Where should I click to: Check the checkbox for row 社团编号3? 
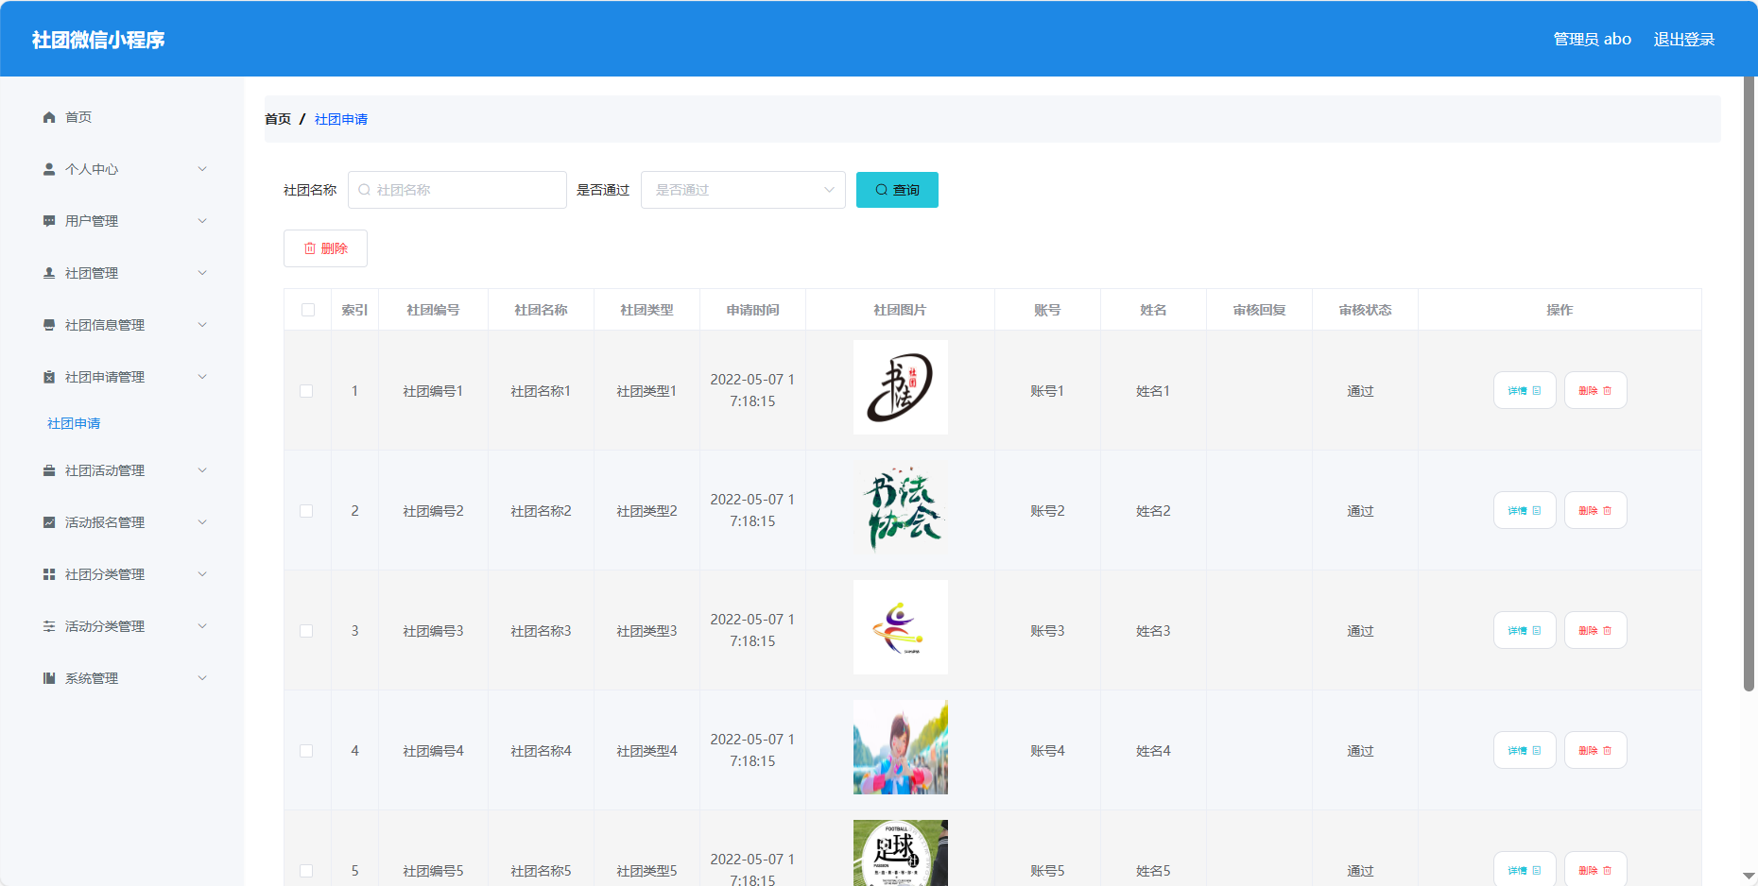pyautogui.click(x=306, y=631)
